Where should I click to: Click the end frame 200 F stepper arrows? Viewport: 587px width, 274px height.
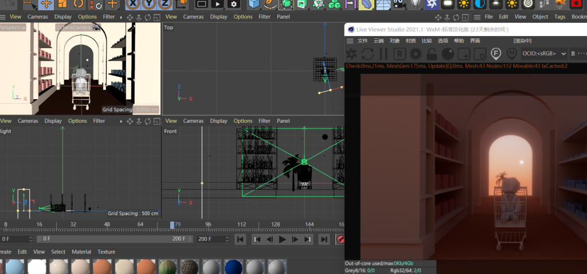point(228,239)
